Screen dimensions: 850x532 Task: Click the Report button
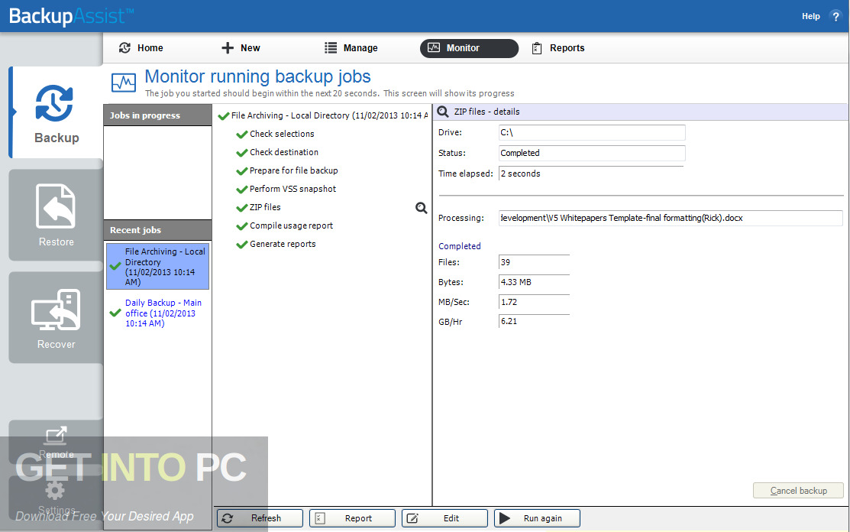(352, 518)
